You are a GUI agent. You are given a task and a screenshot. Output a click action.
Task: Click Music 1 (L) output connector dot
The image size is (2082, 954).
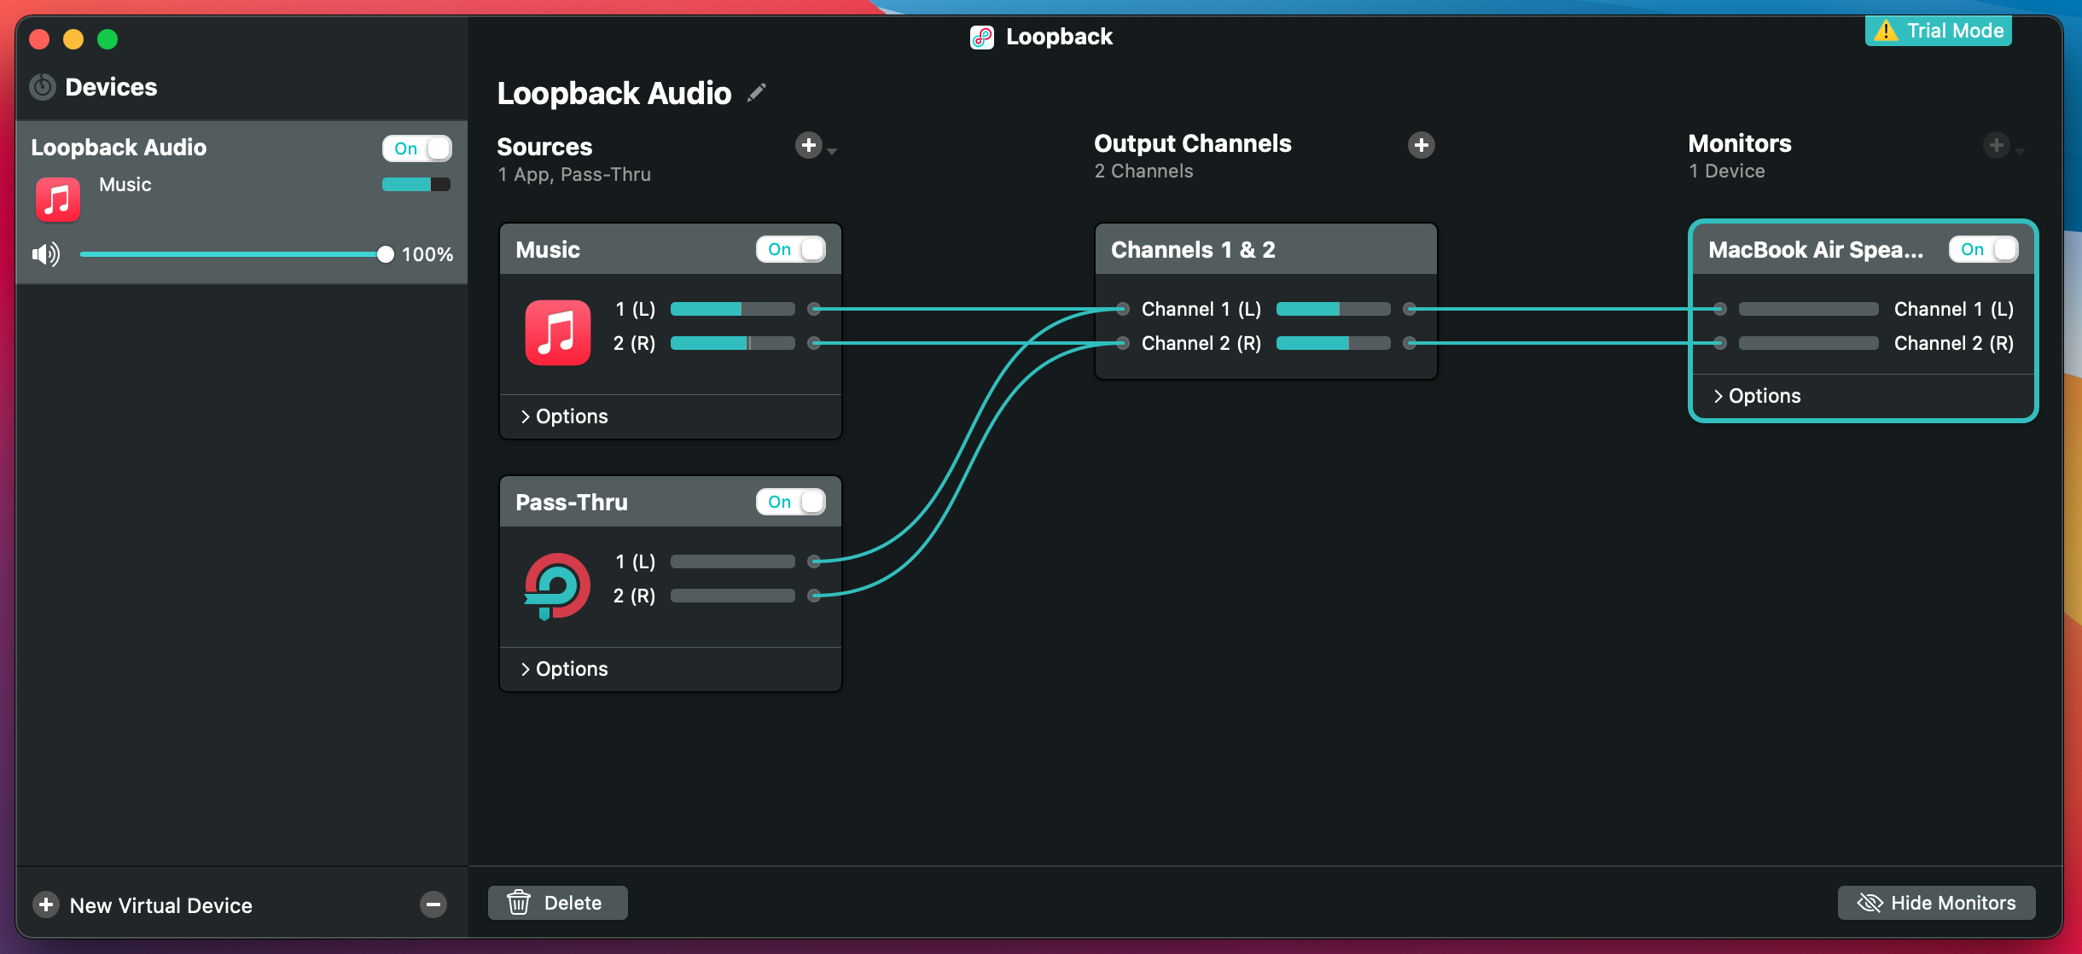point(814,309)
